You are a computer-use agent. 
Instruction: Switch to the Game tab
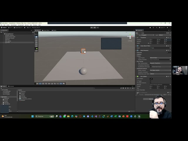pos(54,30)
